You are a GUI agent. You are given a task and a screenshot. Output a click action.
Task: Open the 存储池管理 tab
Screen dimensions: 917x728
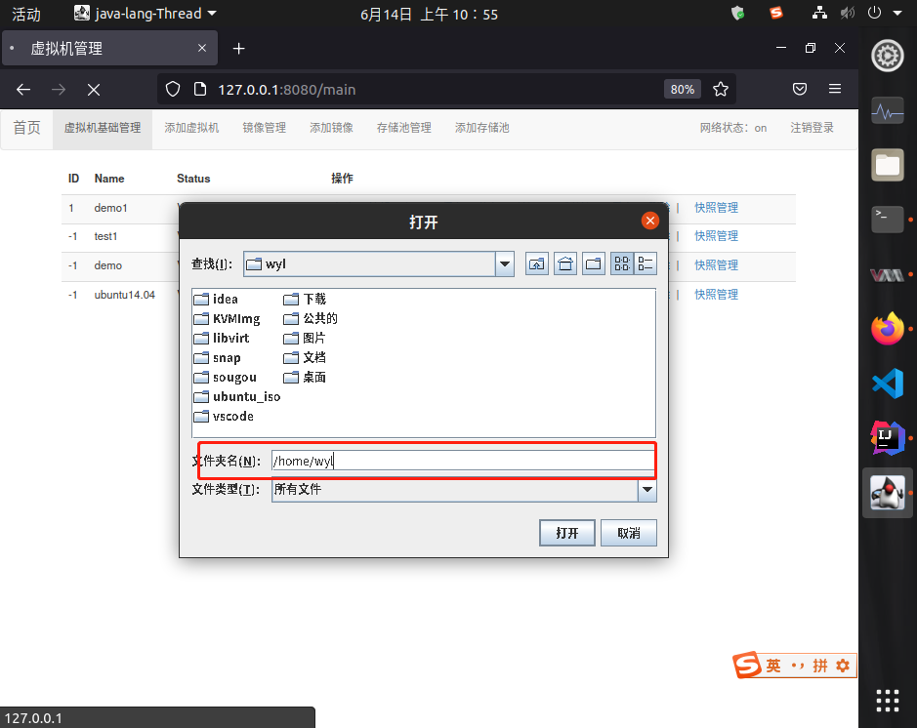point(404,128)
